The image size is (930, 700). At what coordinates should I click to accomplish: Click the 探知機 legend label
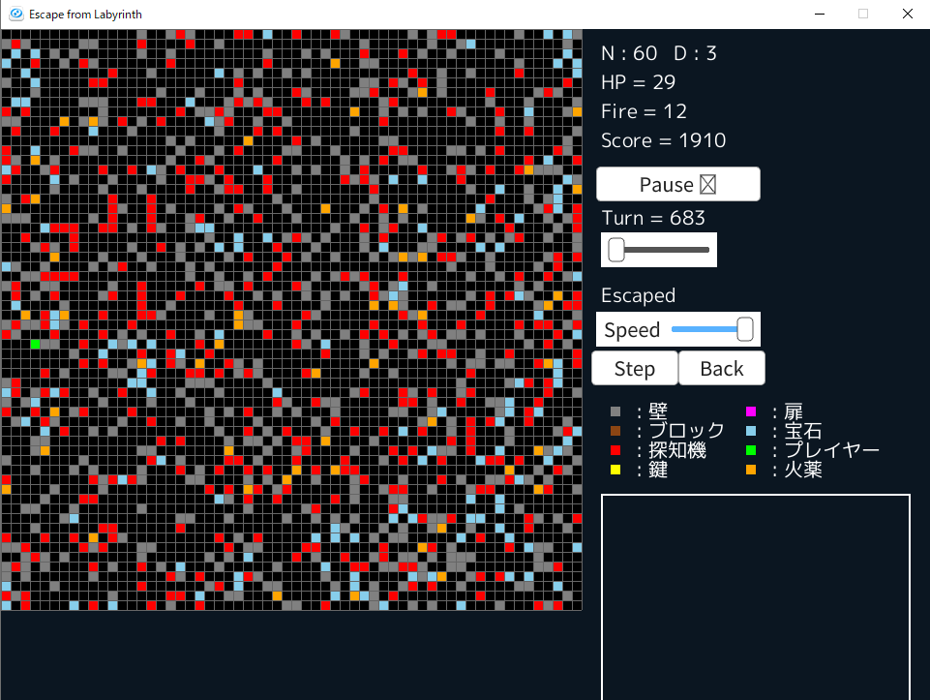click(677, 450)
